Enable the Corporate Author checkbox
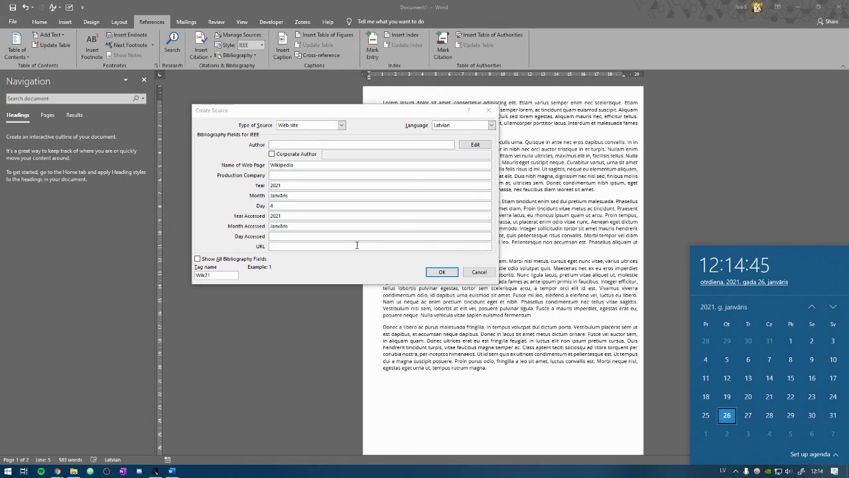849x478 pixels. click(x=272, y=154)
